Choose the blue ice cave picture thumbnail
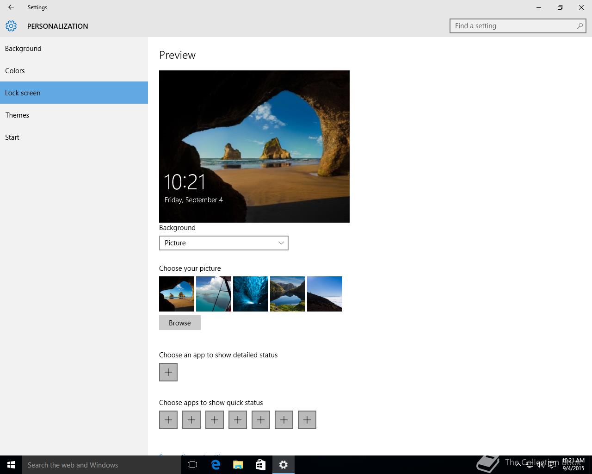 coord(251,294)
